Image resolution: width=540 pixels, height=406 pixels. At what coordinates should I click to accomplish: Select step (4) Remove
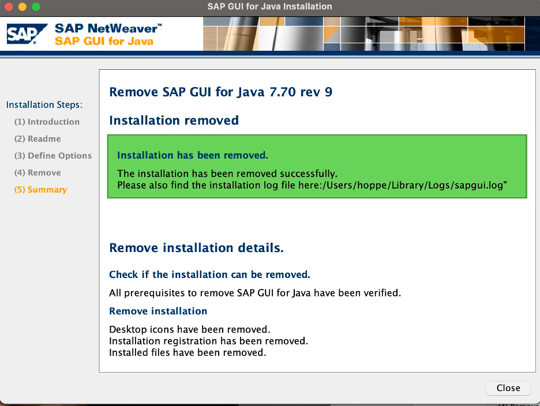[37, 172]
